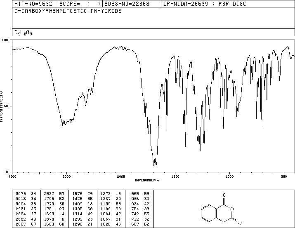Click x-axis tick label 3000
Screen dimensions: 295x228
(66, 176)
